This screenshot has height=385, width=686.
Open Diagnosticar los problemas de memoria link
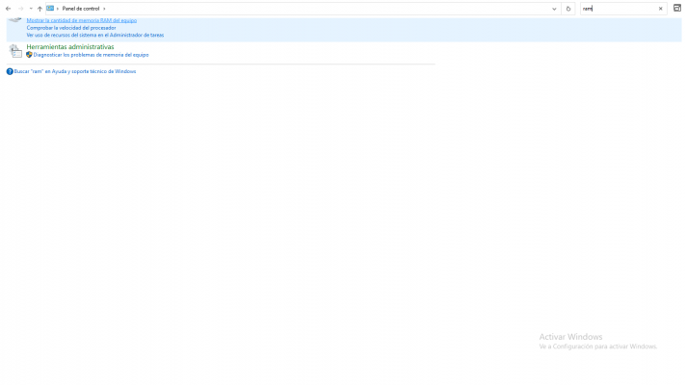pos(91,55)
